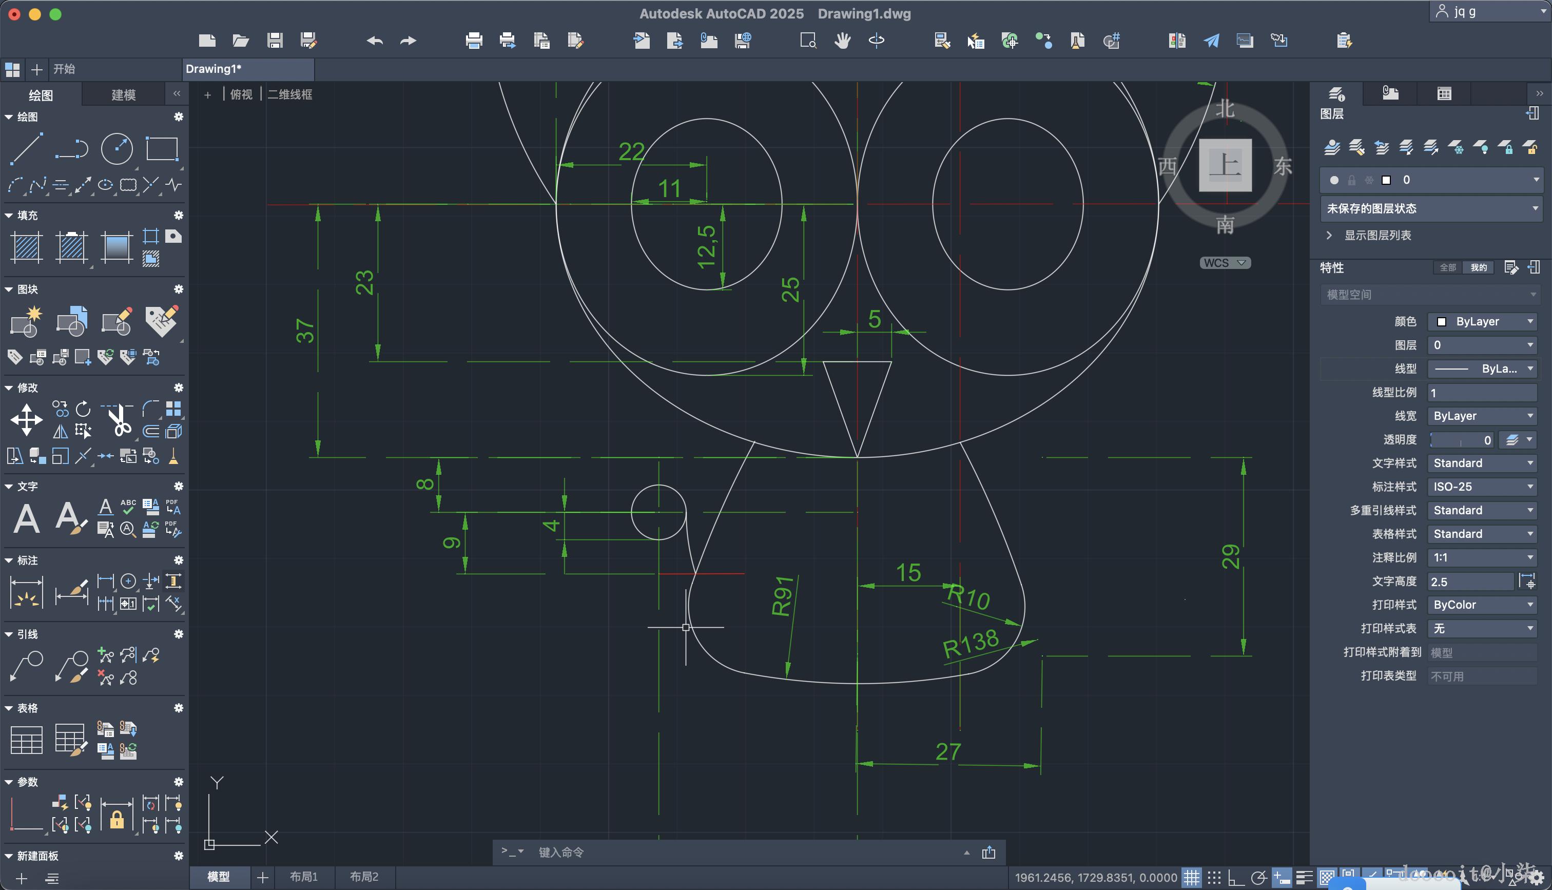The image size is (1552, 890).
Task: Toggle snap mode in status bar
Action: (1214, 878)
